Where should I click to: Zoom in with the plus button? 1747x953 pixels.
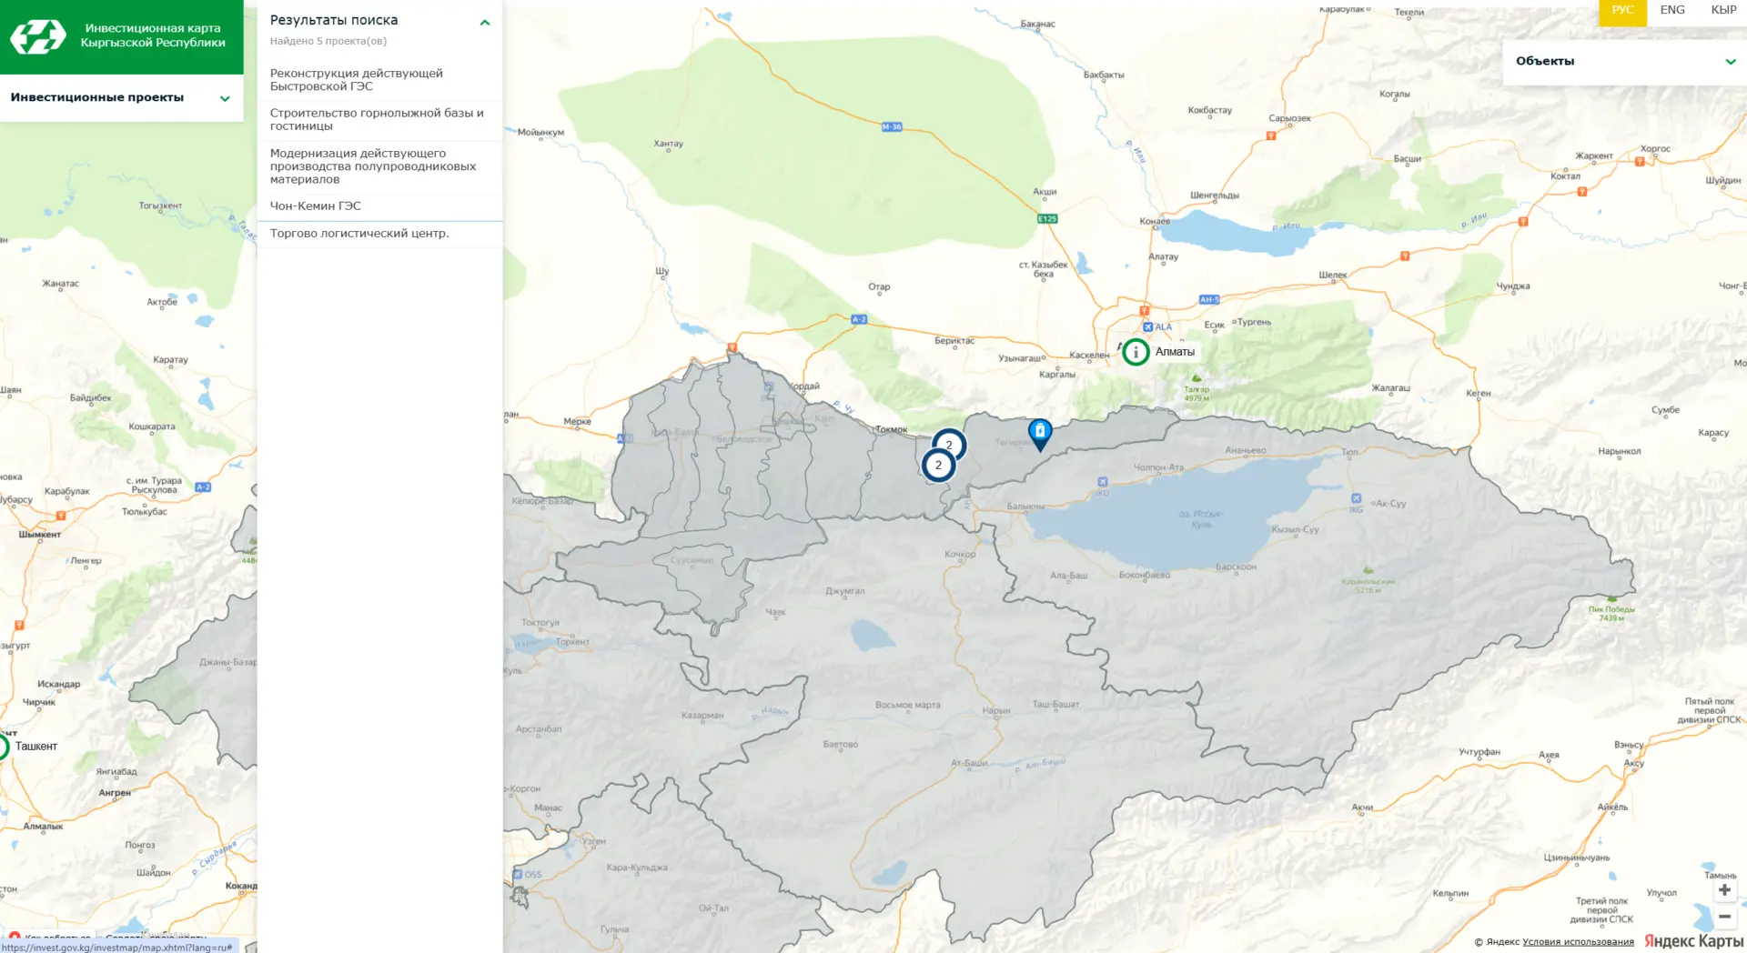1723,890
